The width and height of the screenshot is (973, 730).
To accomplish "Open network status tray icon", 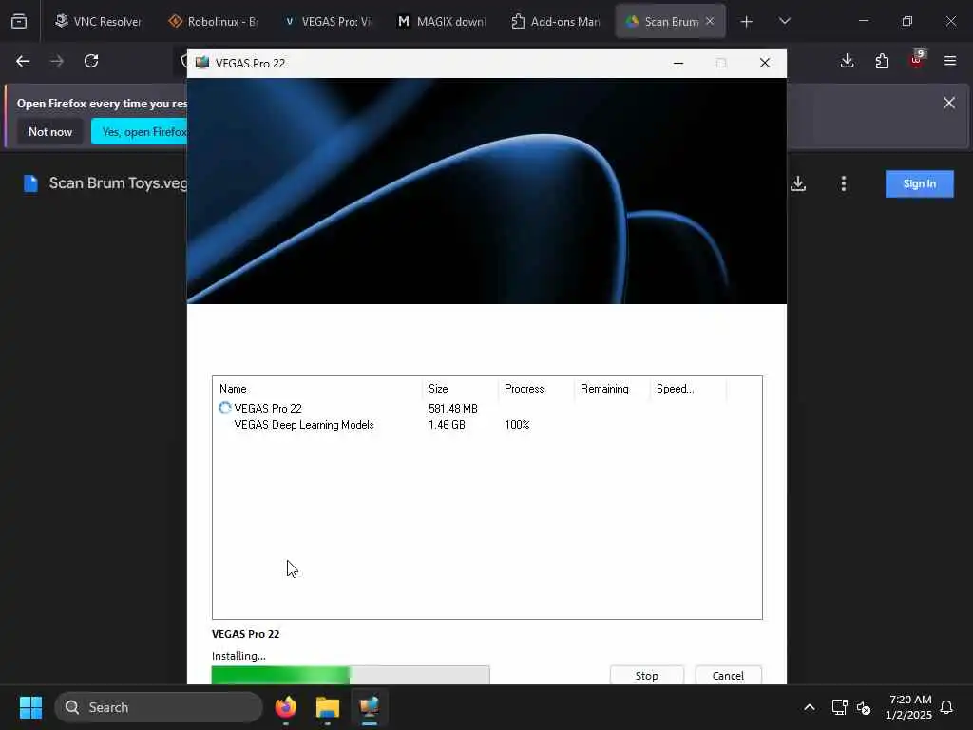I will pos(840,707).
